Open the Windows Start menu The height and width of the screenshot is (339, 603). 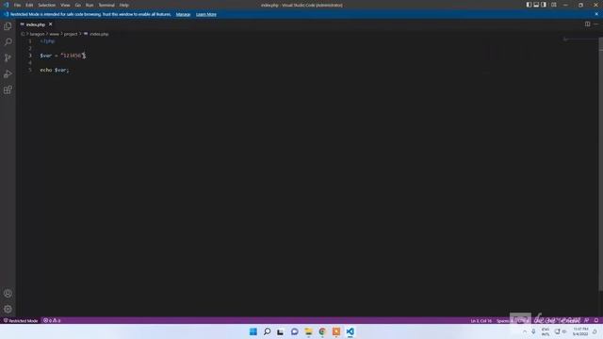click(253, 331)
